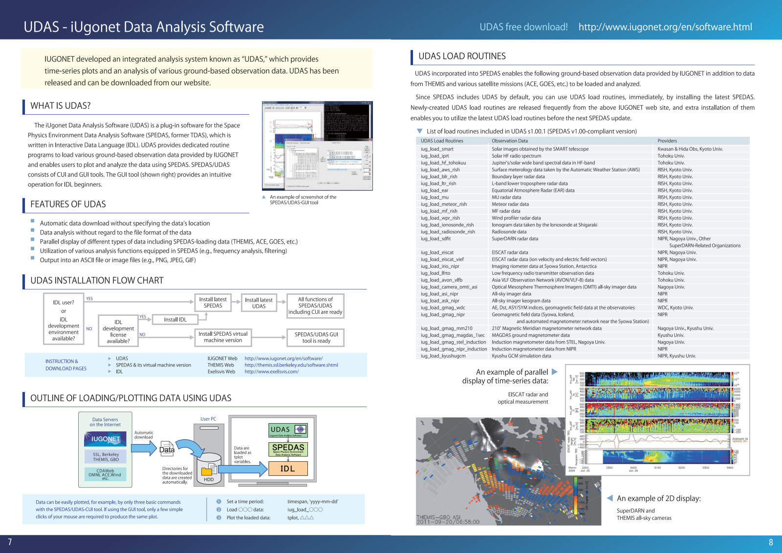The image size is (782, 553).
Task: Click the iug_load_lfrto routine entry
Action: (x=435, y=273)
